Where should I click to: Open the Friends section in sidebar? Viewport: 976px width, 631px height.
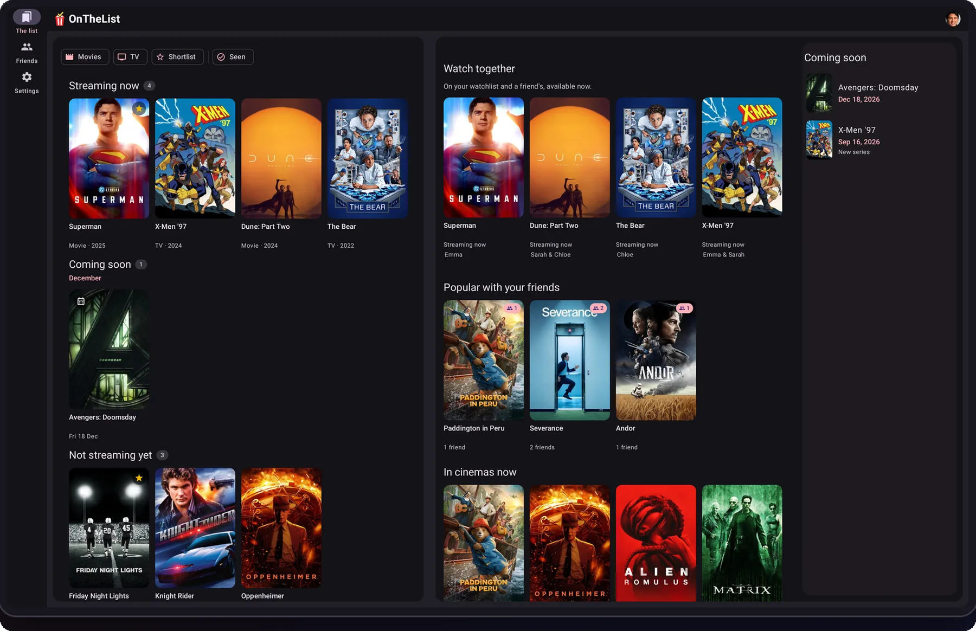click(x=27, y=53)
